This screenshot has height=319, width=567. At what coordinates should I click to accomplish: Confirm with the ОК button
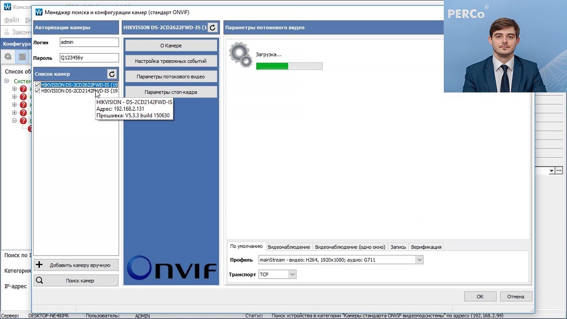click(x=480, y=296)
